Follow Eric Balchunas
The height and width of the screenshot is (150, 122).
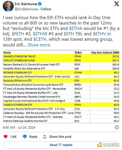(x=46, y=9)
